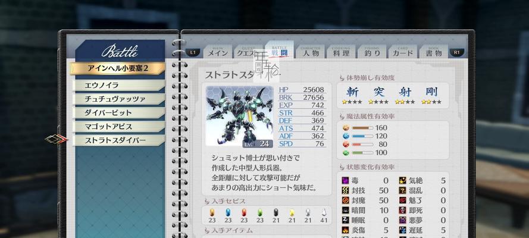Click the 入手セピス section heading
529x238 pixels.
coord(228,201)
